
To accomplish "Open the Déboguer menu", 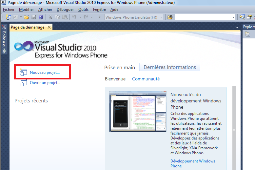I will [x=65, y=10].
